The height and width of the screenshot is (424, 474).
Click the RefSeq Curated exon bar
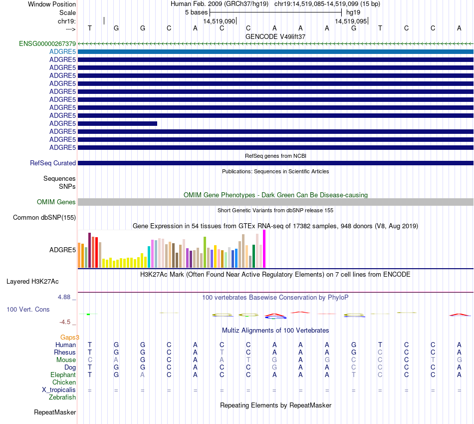click(275, 163)
